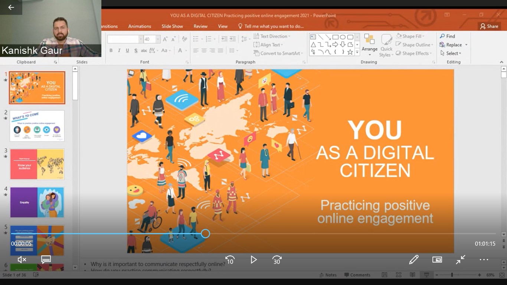Screen dimensions: 507x285
Task: Toggle Strikethrough formatting
Action: pyautogui.click(x=144, y=50)
